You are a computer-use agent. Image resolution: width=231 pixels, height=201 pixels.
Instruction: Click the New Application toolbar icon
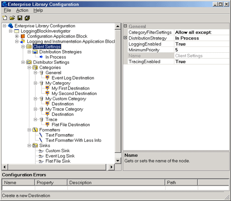[5, 18]
